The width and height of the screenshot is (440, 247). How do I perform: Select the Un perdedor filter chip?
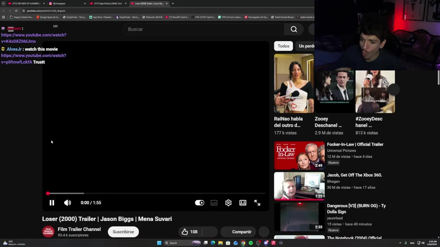click(306, 46)
